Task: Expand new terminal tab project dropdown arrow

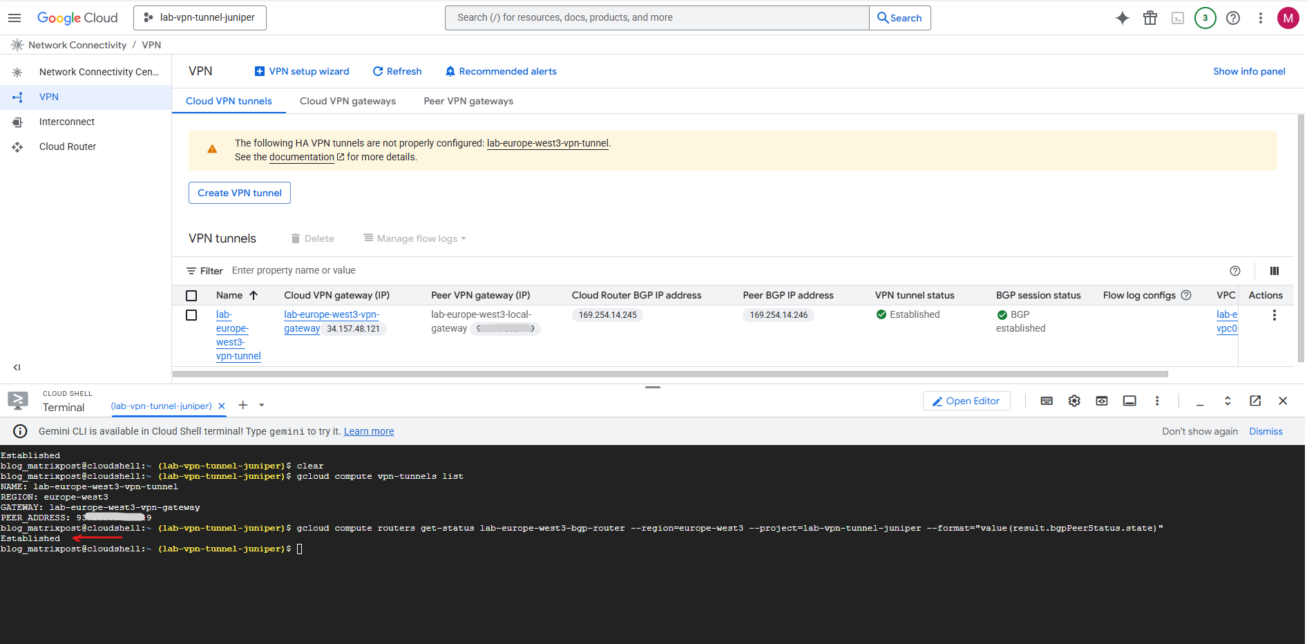Action: pos(262,405)
